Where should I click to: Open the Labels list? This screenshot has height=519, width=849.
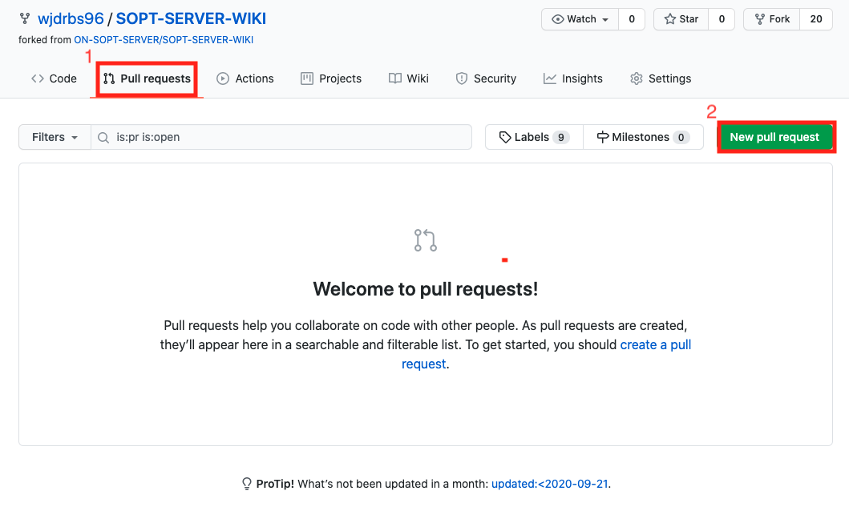pos(534,137)
